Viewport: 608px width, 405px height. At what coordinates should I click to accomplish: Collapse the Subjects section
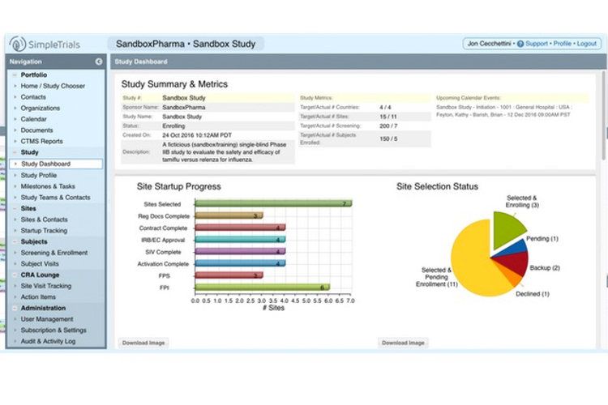[x=15, y=241]
